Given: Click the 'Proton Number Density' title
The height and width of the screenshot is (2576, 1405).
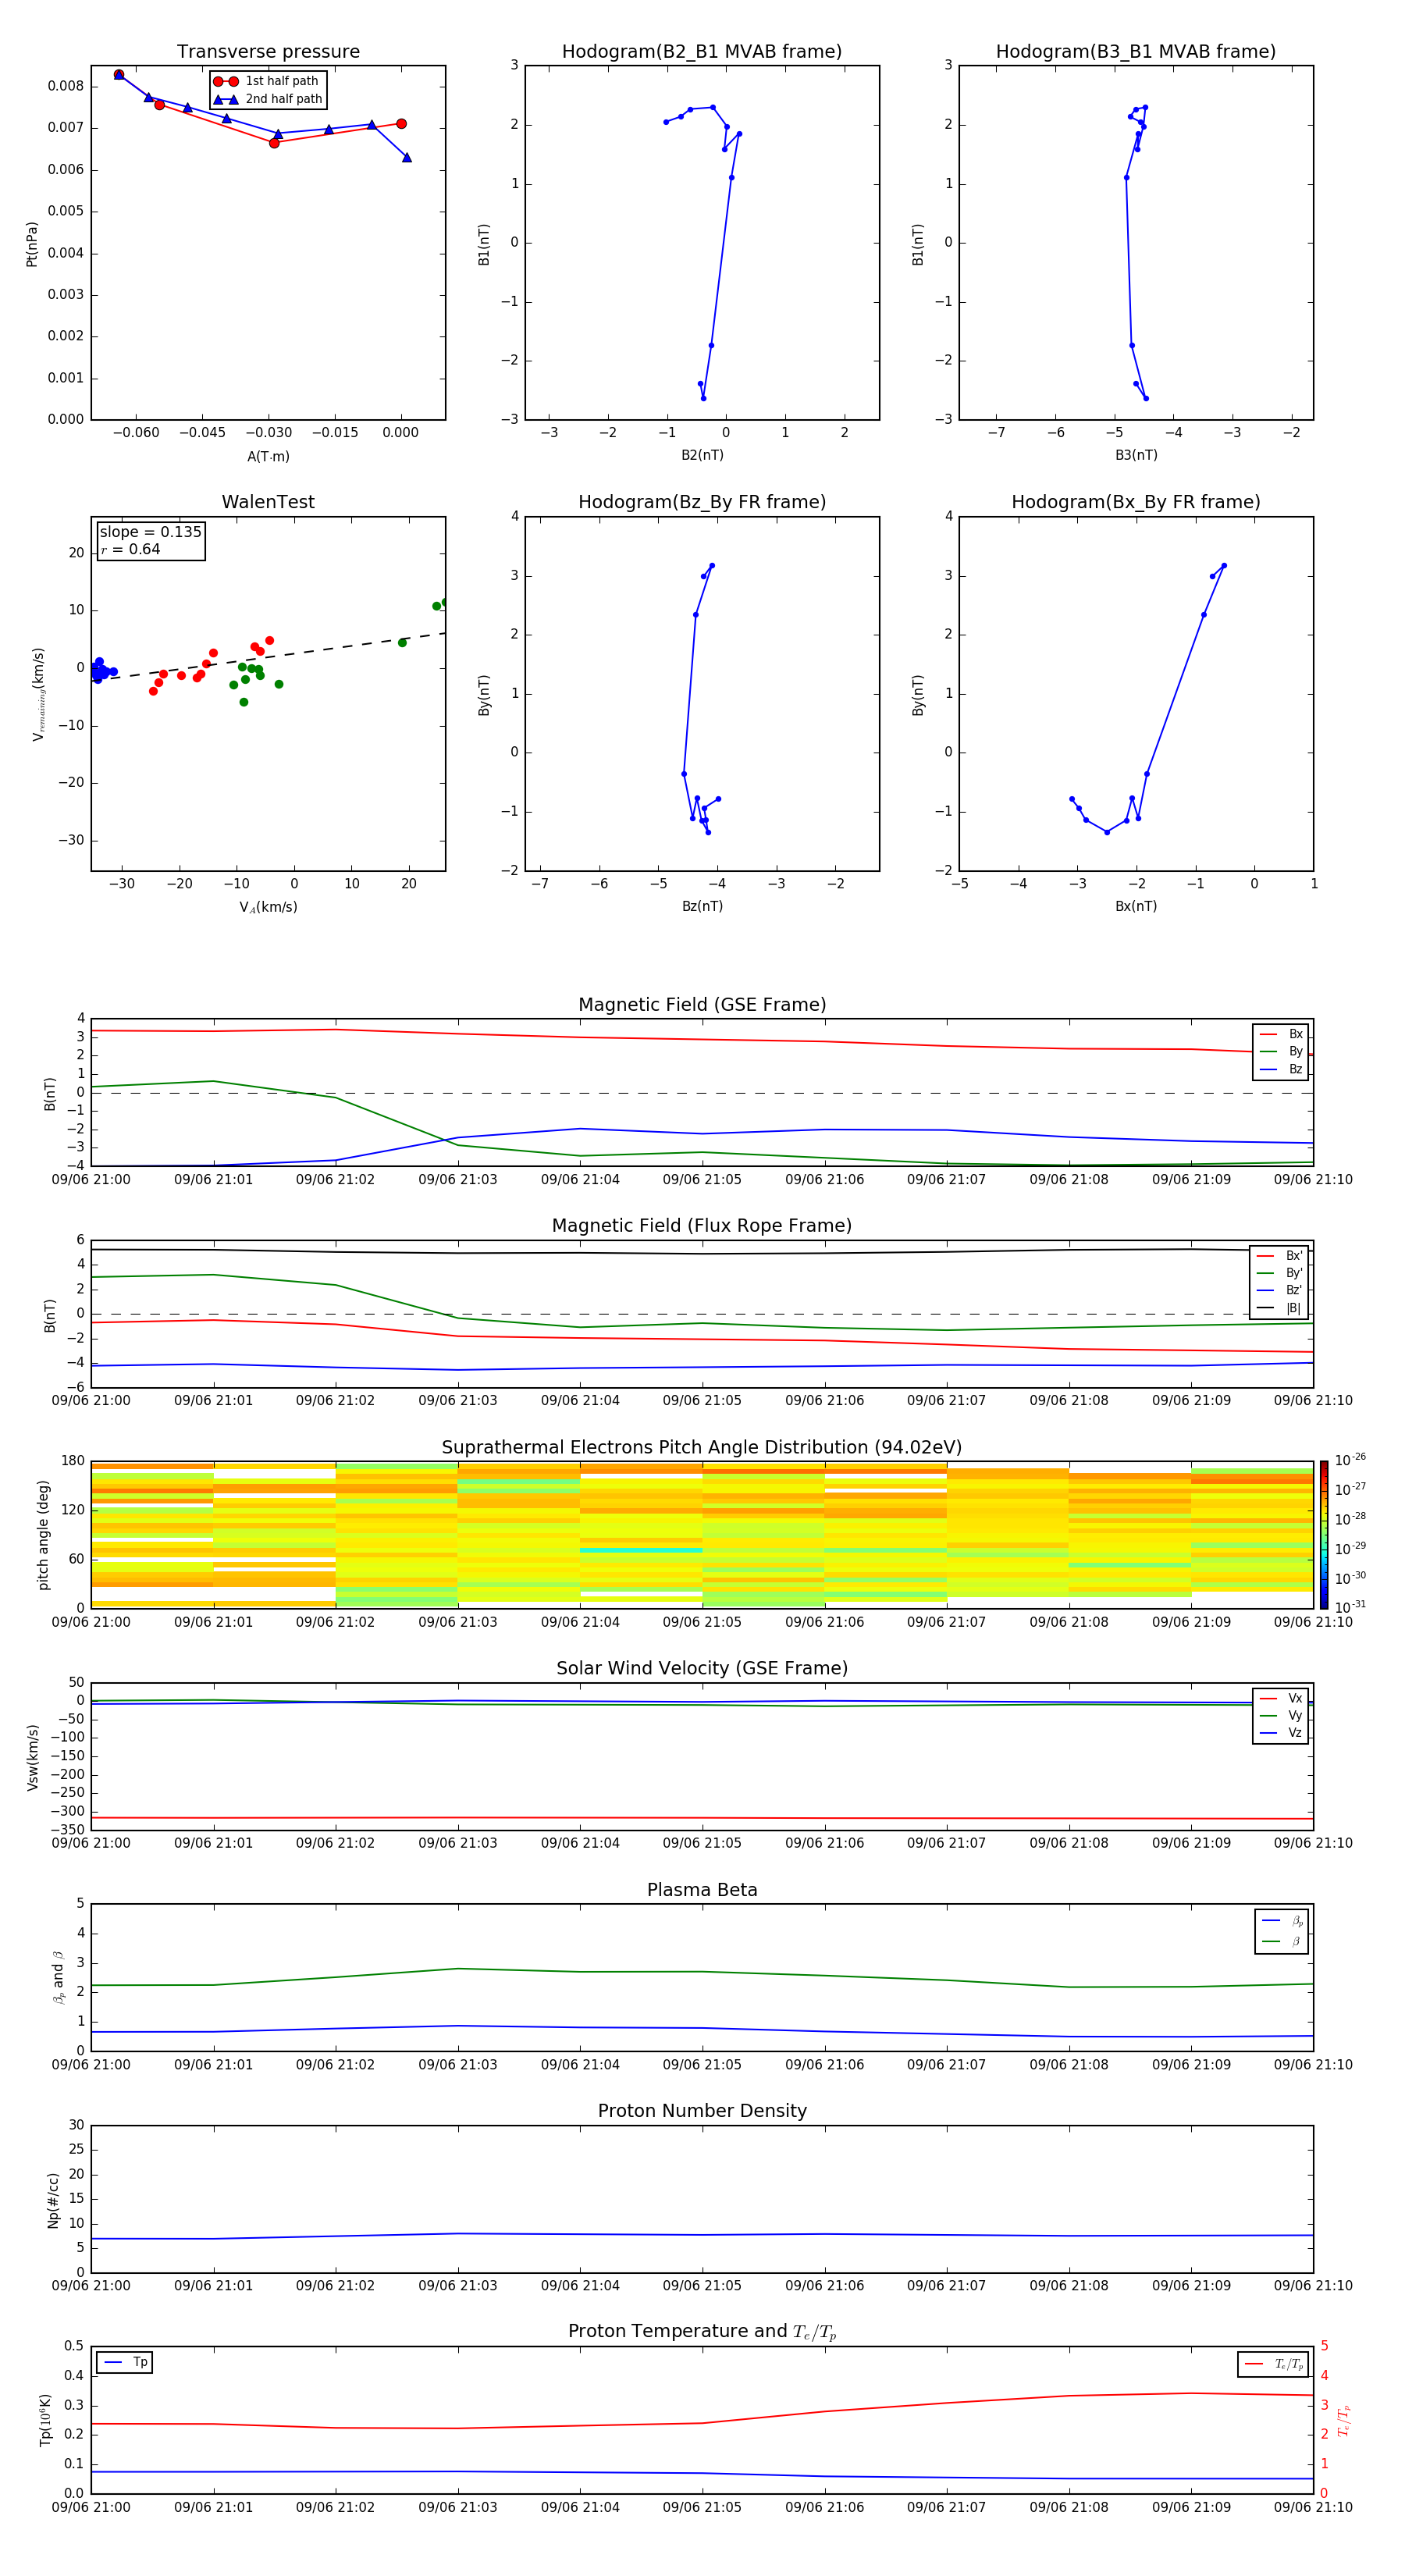Looking at the screenshot, I should (x=702, y=2111).
